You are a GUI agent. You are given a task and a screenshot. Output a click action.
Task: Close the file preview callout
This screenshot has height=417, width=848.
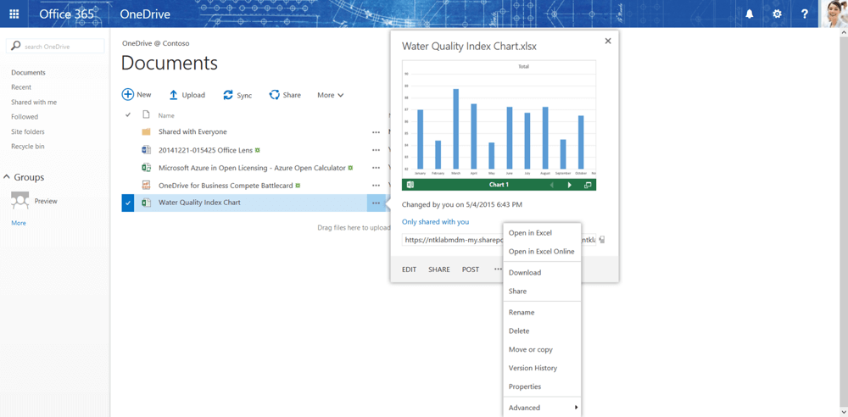click(x=607, y=41)
